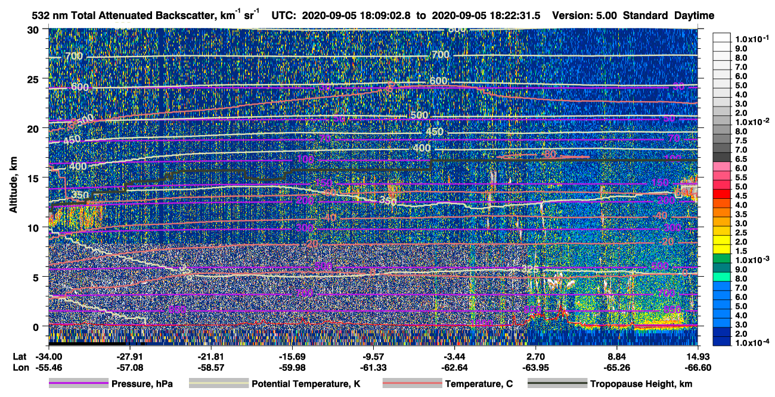The height and width of the screenshot is (397, 775).
Task: Select the end UTC time 18:22:31.5
Action: click(514, 15)
